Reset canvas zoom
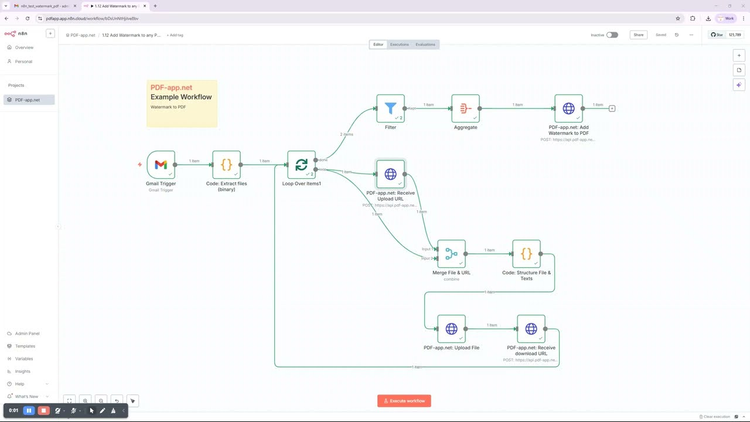750x422 pixels. (x=117, y=401)
